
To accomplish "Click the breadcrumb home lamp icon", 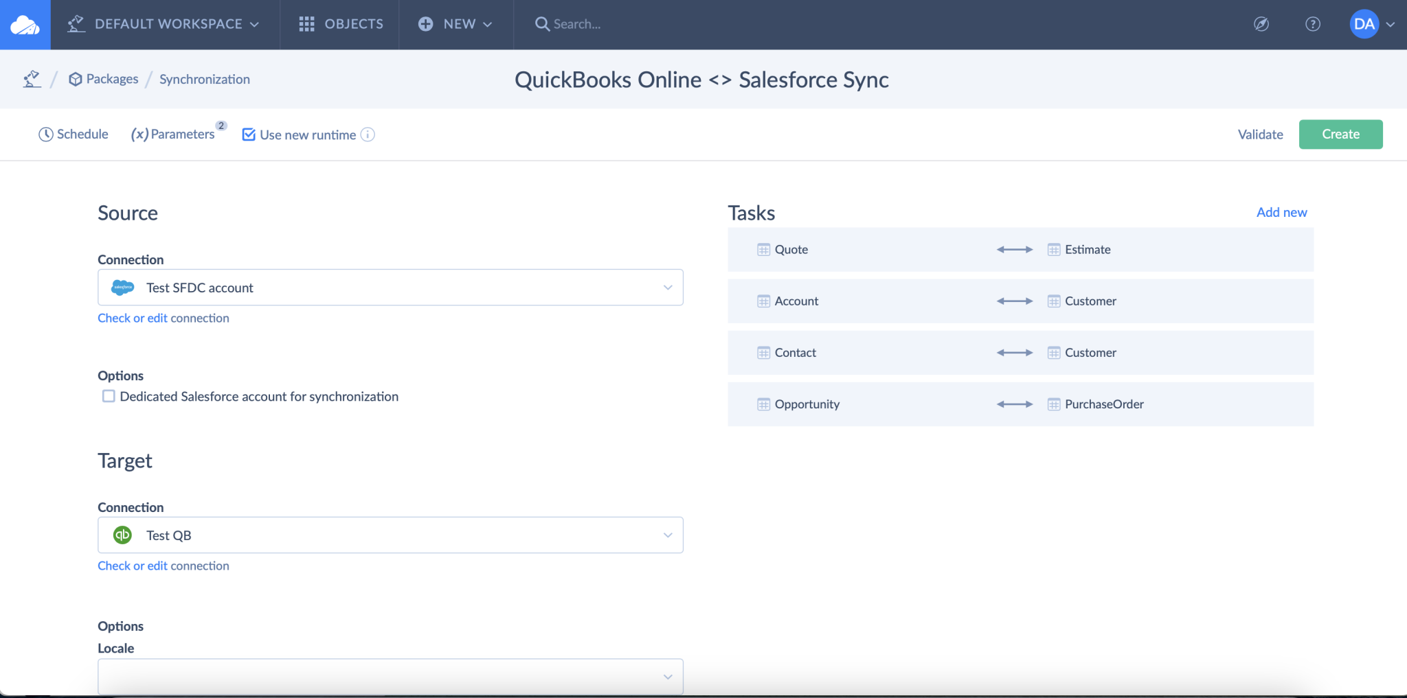I will [x=32, y=79].
